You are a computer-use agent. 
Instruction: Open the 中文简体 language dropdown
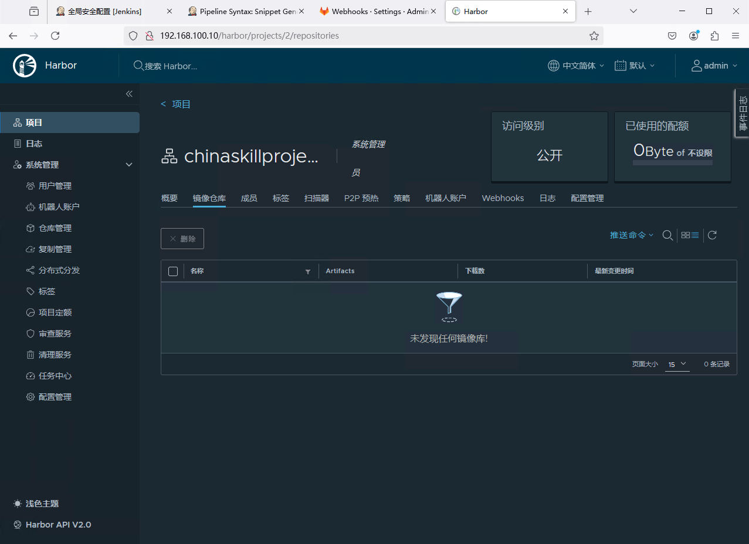click(575, 66)
